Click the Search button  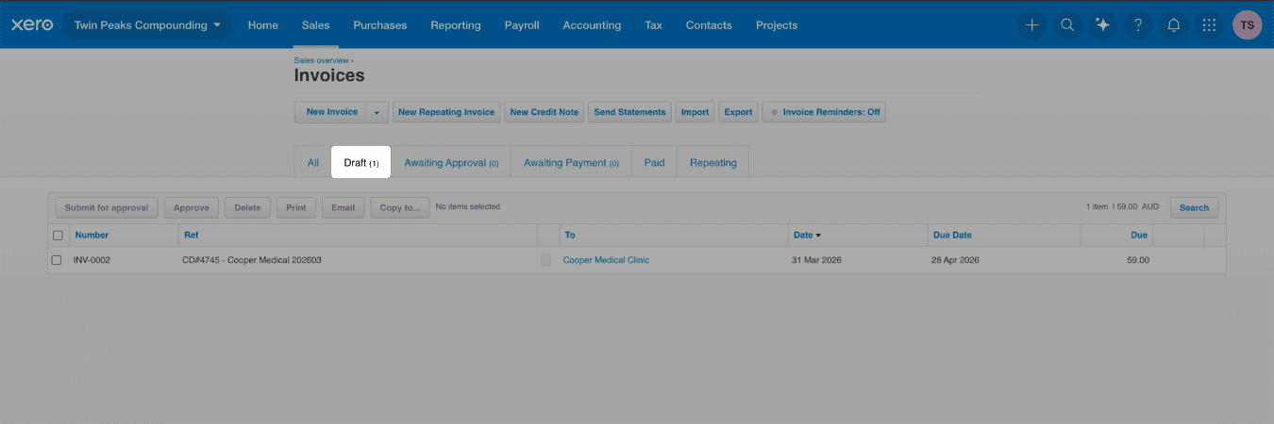click(x=1194, y=207)
